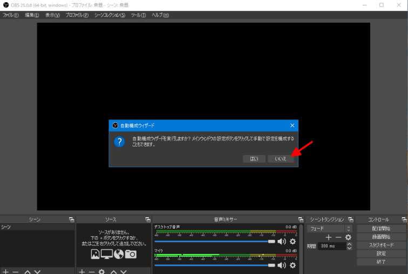Click the browser globe source icon
The image size is (408, 274).
119,254
